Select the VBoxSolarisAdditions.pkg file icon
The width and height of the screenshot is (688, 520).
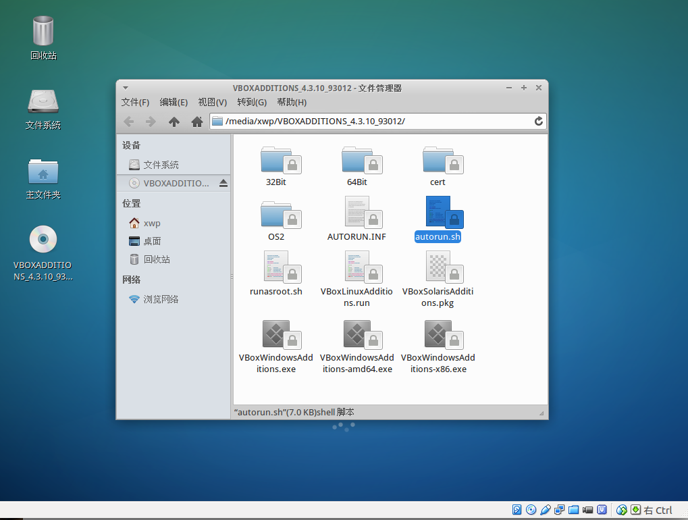[x=444, y=267]
